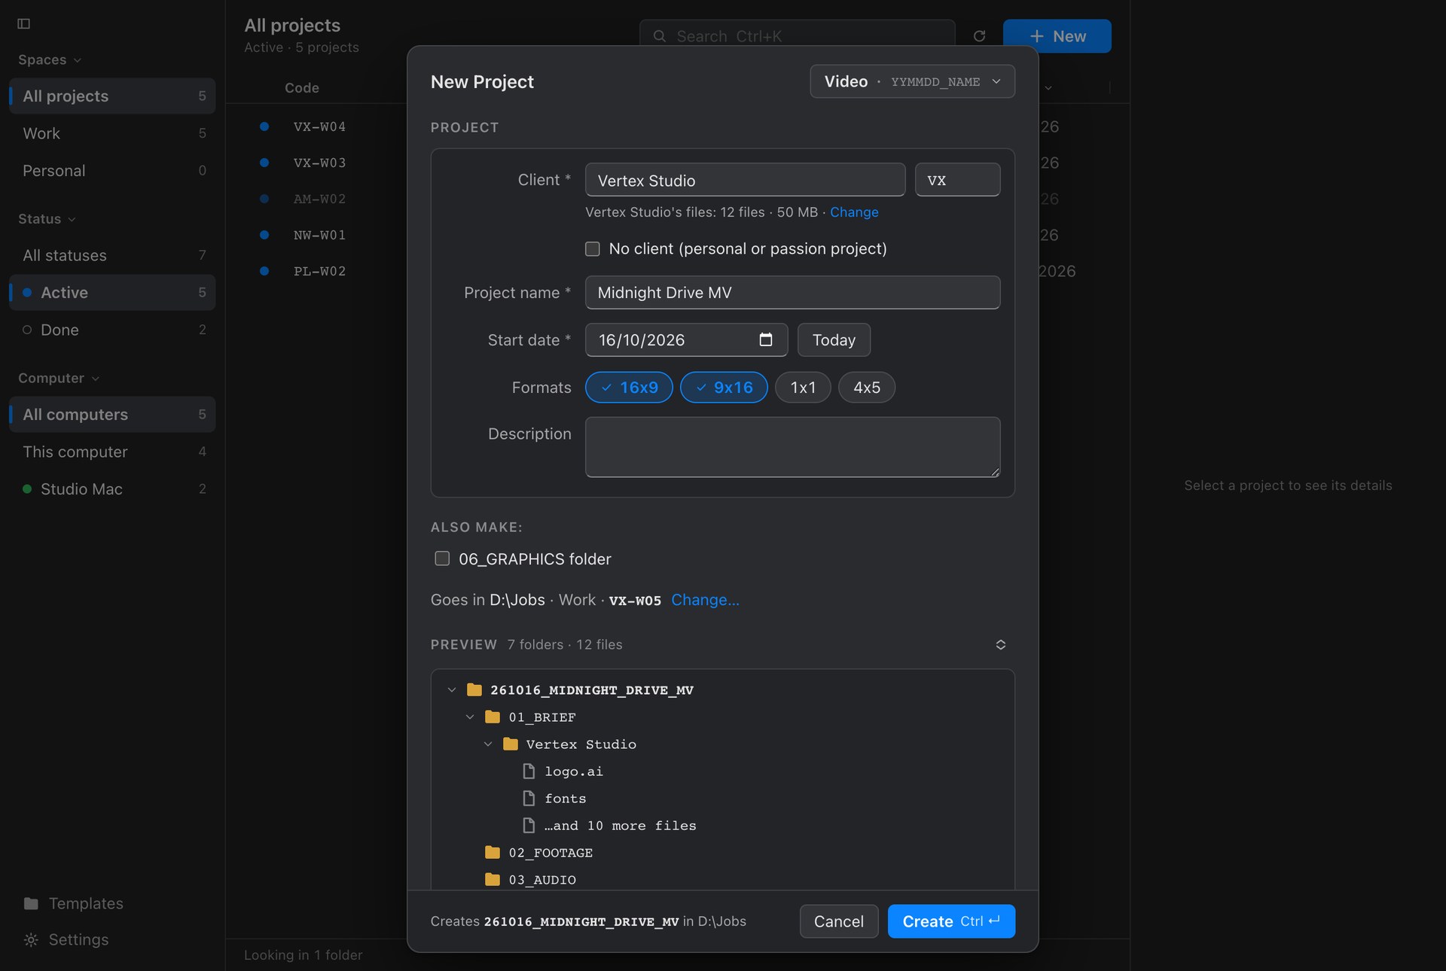
Task: Select This computer filter
Action: pyautogui.click(x=112, y=452)
